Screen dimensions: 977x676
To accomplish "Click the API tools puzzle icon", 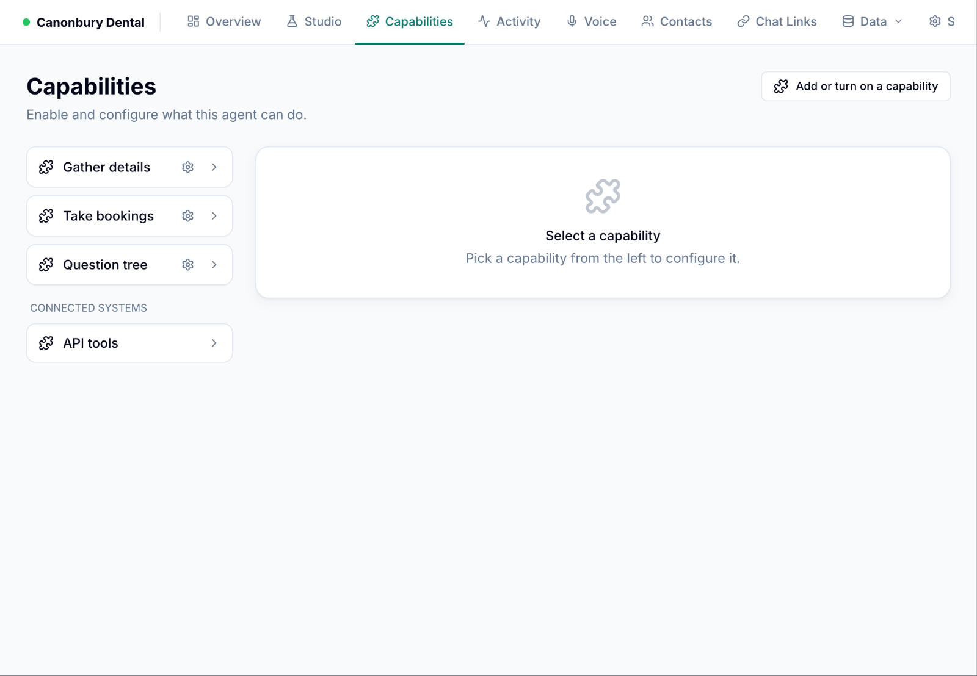I will click(46, 343).
